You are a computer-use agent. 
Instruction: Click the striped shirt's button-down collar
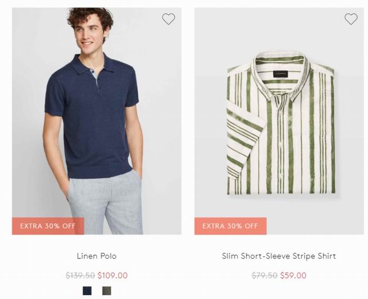pyautogui.click(x=280, y=75)
